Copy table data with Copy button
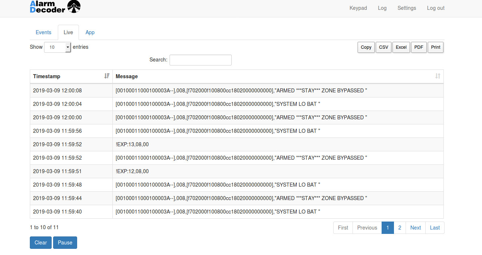This screenshot has height=255, width=482. pyautogui.click(x=366, y=47)
